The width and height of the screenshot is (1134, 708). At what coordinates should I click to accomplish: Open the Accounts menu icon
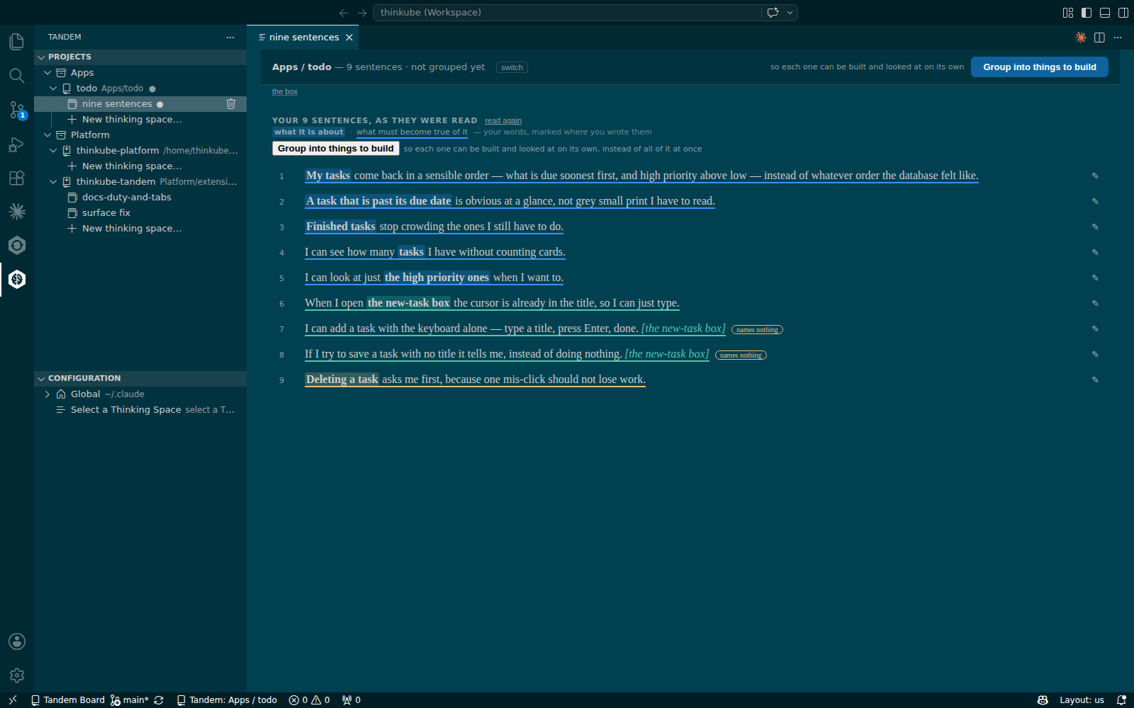click(x=17, y=641)
